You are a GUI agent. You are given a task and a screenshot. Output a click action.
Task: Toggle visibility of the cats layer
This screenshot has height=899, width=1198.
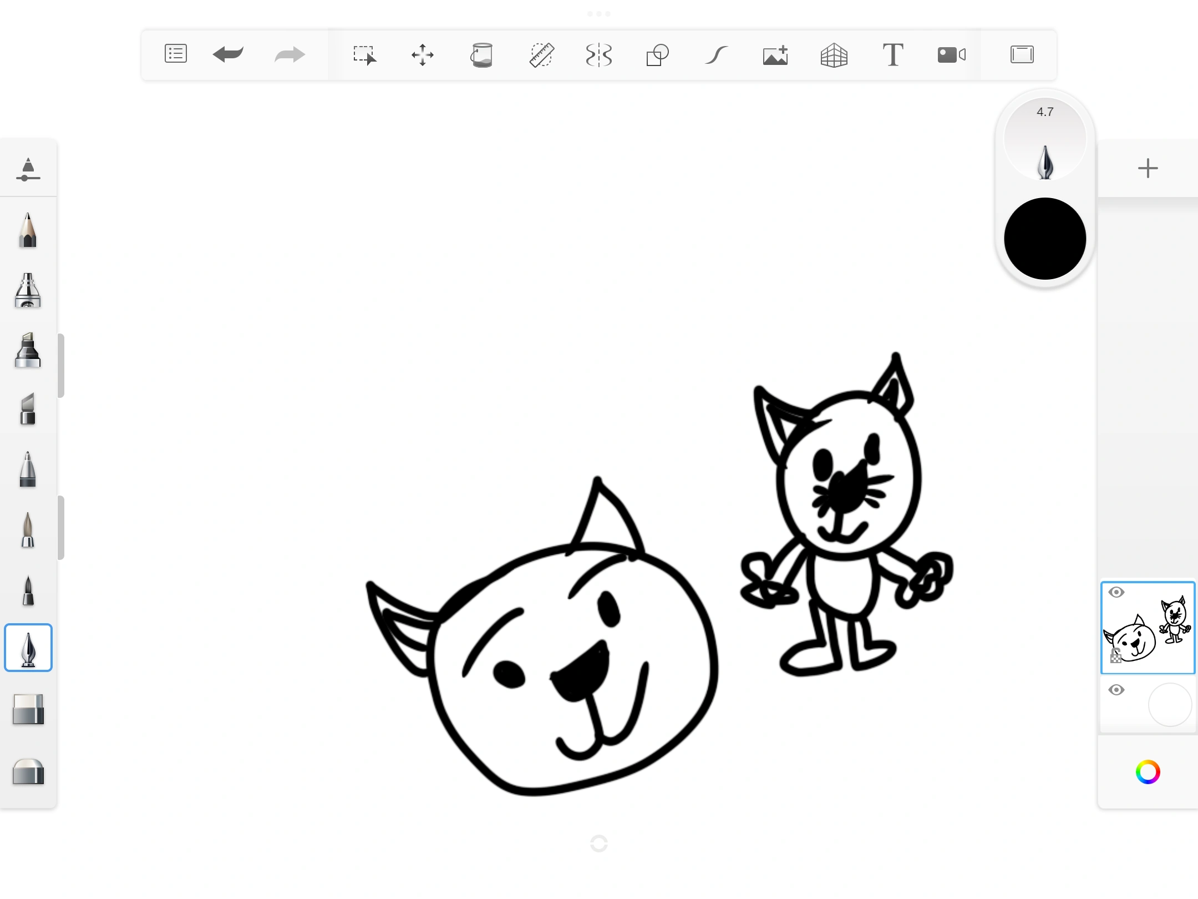coord(1117,592)
